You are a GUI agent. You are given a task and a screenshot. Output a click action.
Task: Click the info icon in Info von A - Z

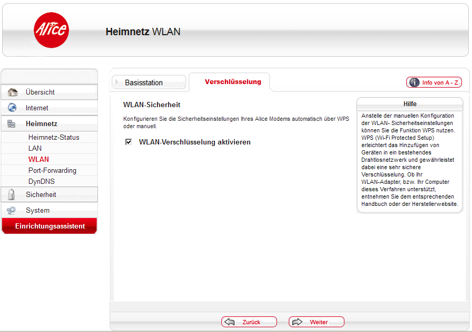tap(414, 82)
